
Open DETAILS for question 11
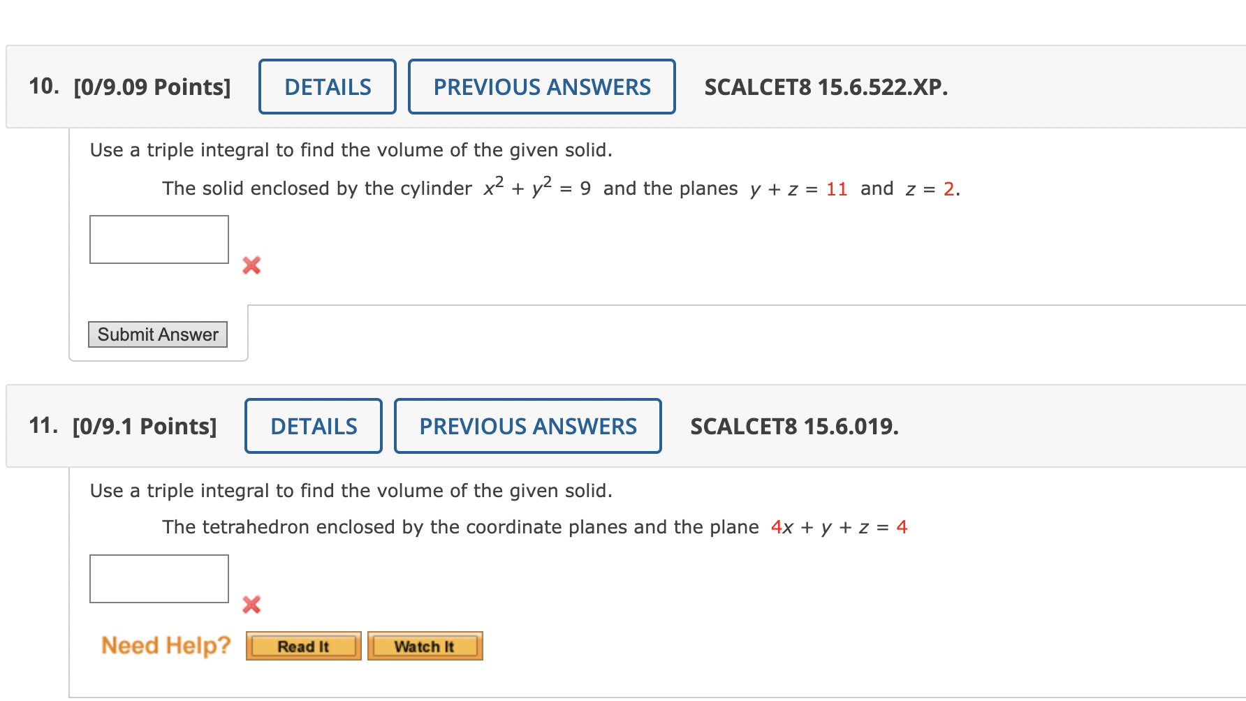point(313,426)
